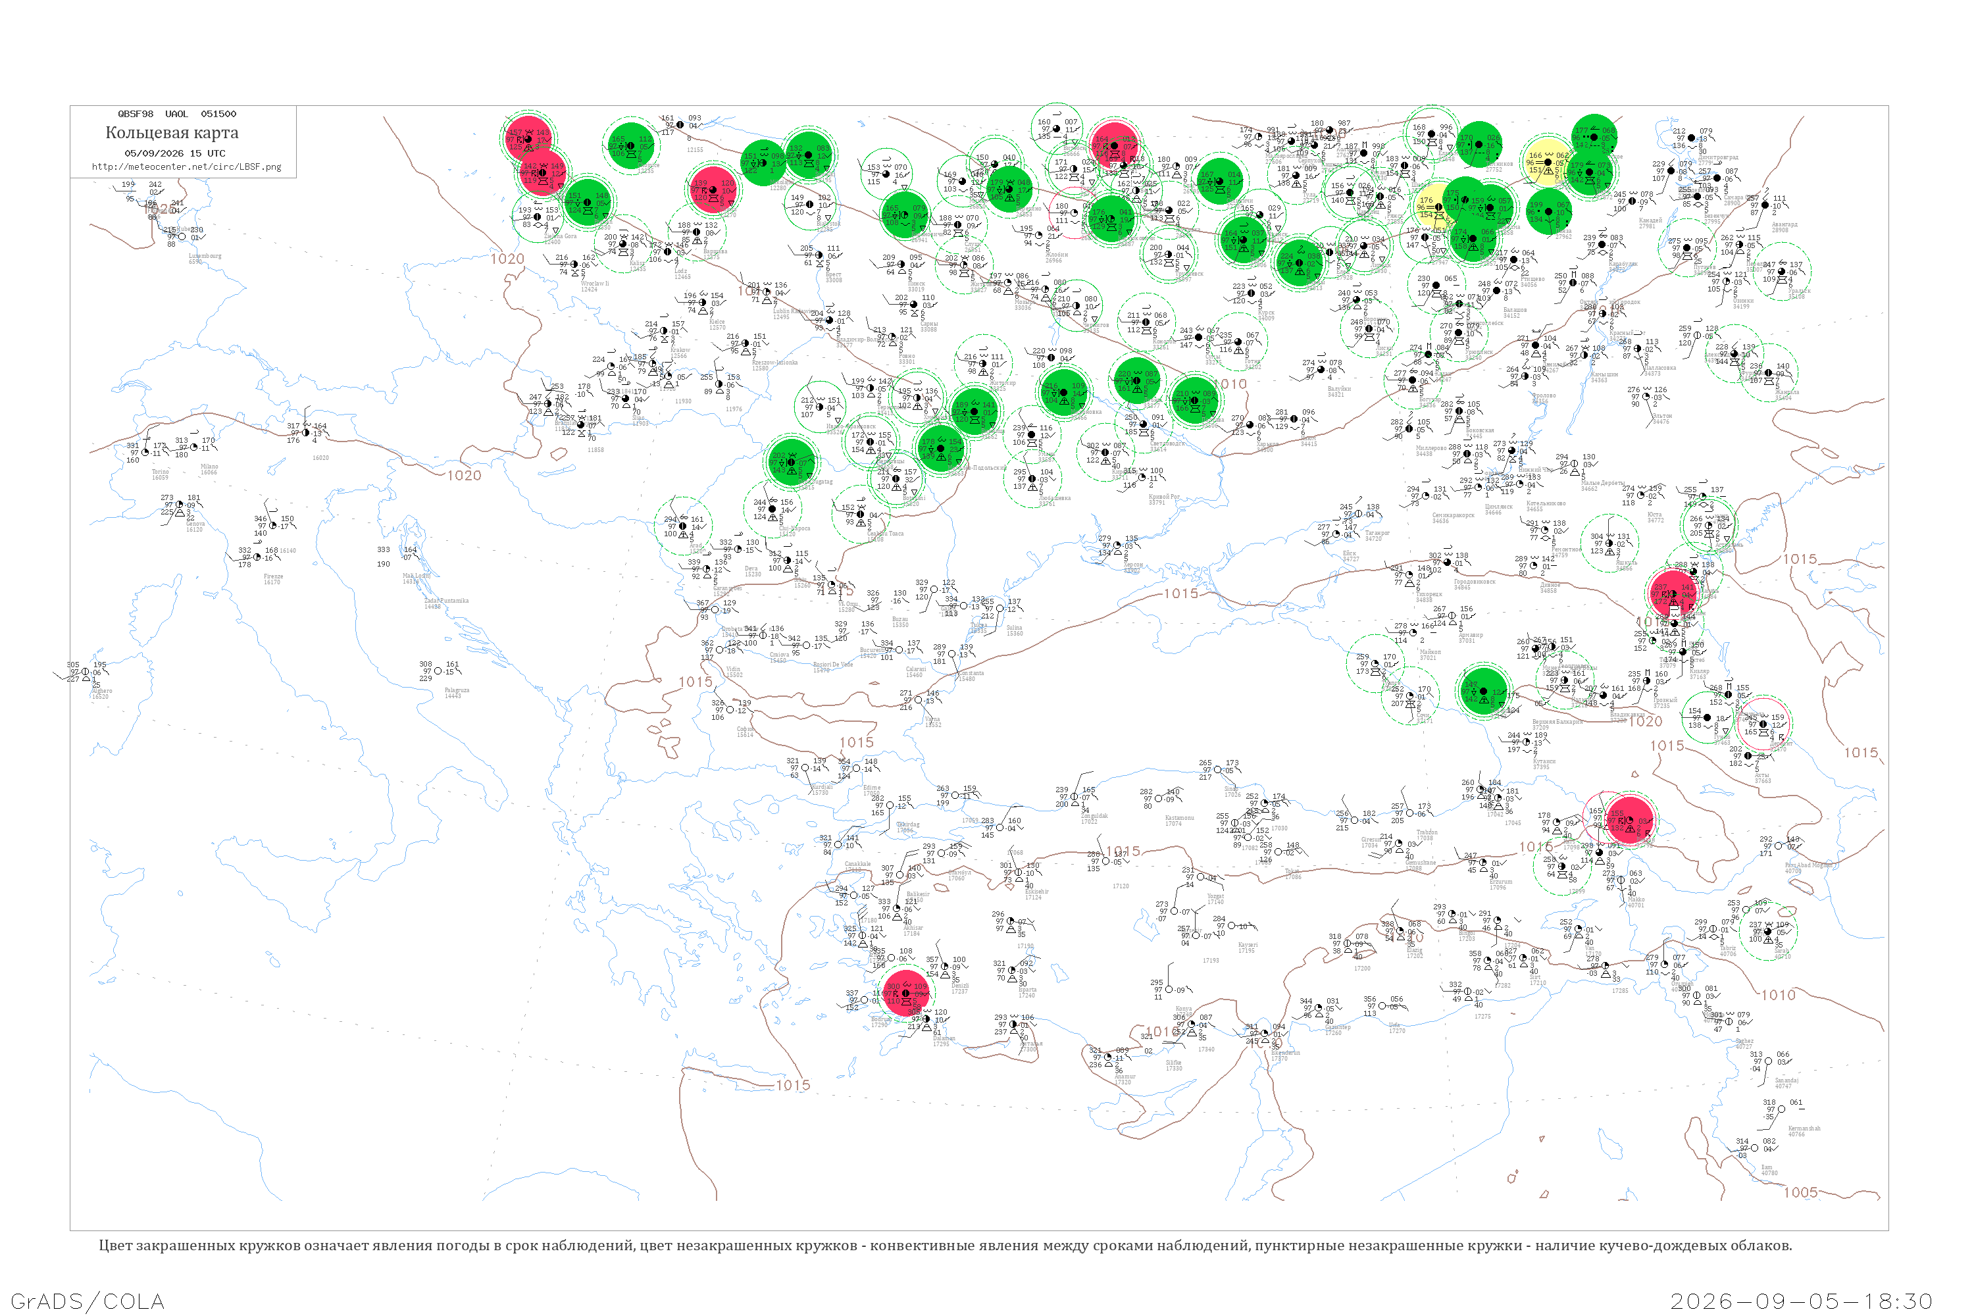Select the red weather circle at Mlawa 12270
Image resolution: width=1974 pixels, height=1316 pixels.
(x=713, y=191)
